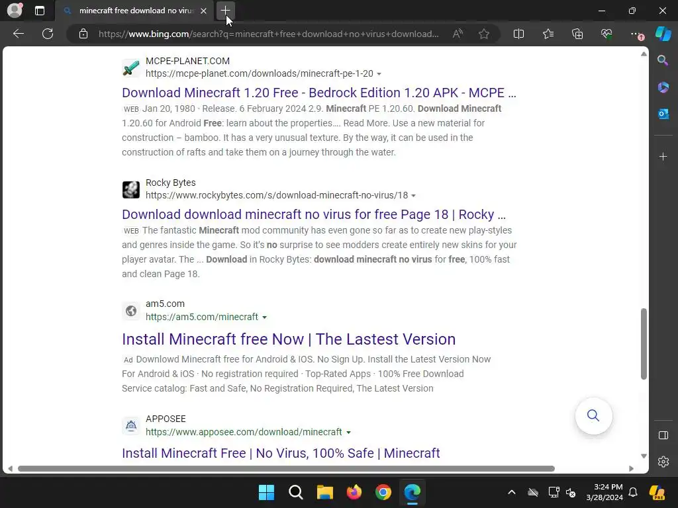Image resolution: width=678 pixels, height=508 pixels.
Task: Open split screen view
Action: coord(518,34)
